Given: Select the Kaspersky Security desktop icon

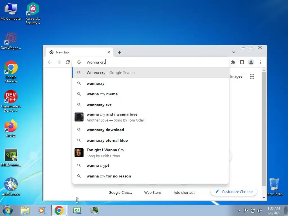Looking at the screenshot, I should (x=33, y=13).
